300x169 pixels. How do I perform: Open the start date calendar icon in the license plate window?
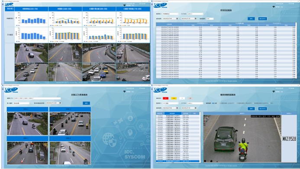pyautogui.click(x=177, y=108)
